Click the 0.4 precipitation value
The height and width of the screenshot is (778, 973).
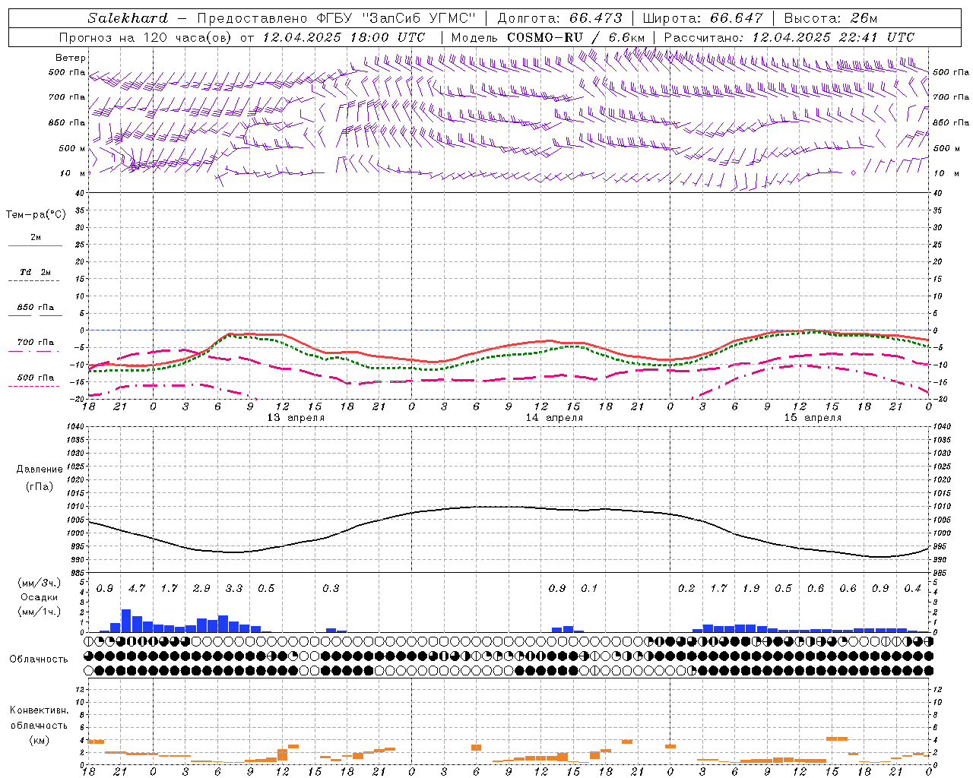[x=912, y=588]
